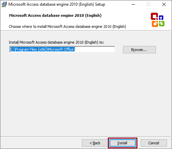Click the red square of the Office logo
The width and height of the screenshot is (172, 149).
pos(154,16)
